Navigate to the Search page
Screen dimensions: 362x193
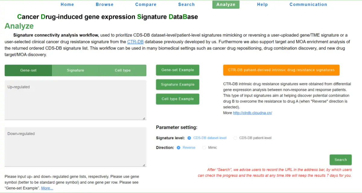pos(186,5)
